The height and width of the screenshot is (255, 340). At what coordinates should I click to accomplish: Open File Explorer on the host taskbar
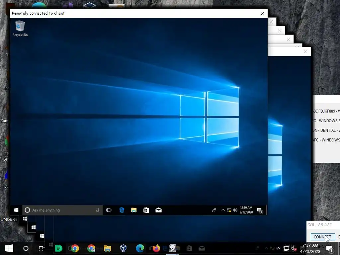click(108, 248)
